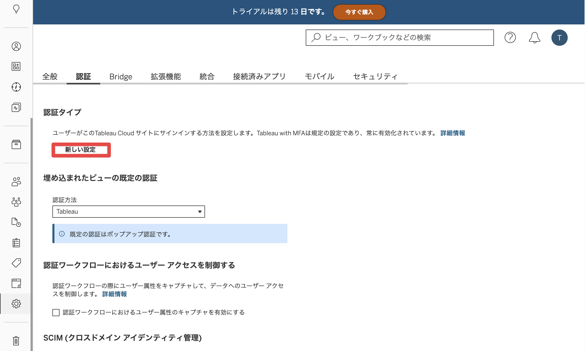Screen dimensions: 585x351
Task: Go to the 統合 tab
Action: click(207, 76)
